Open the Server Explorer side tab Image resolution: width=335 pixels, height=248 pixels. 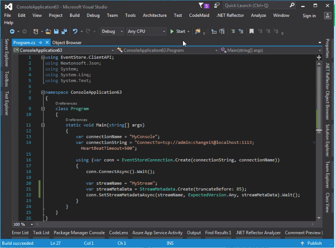click(7, 52)
